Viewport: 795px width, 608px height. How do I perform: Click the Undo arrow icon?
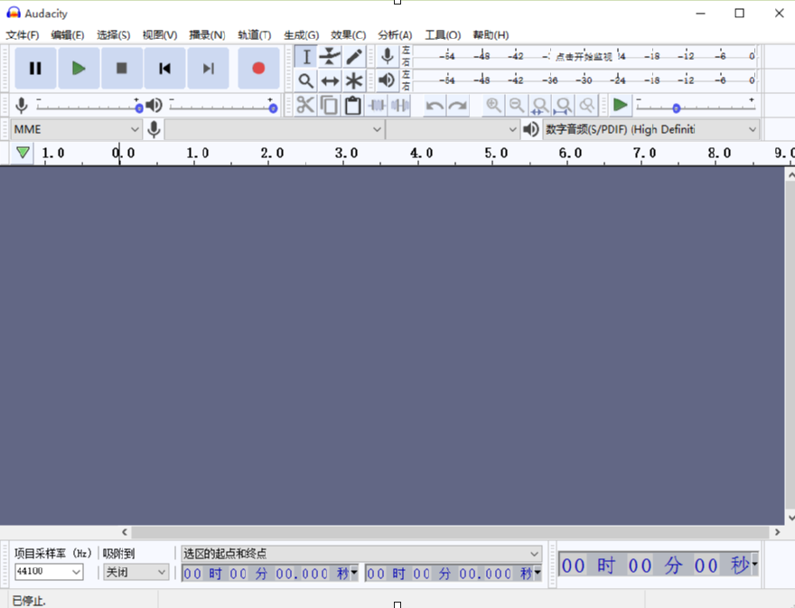click(435, 106)
